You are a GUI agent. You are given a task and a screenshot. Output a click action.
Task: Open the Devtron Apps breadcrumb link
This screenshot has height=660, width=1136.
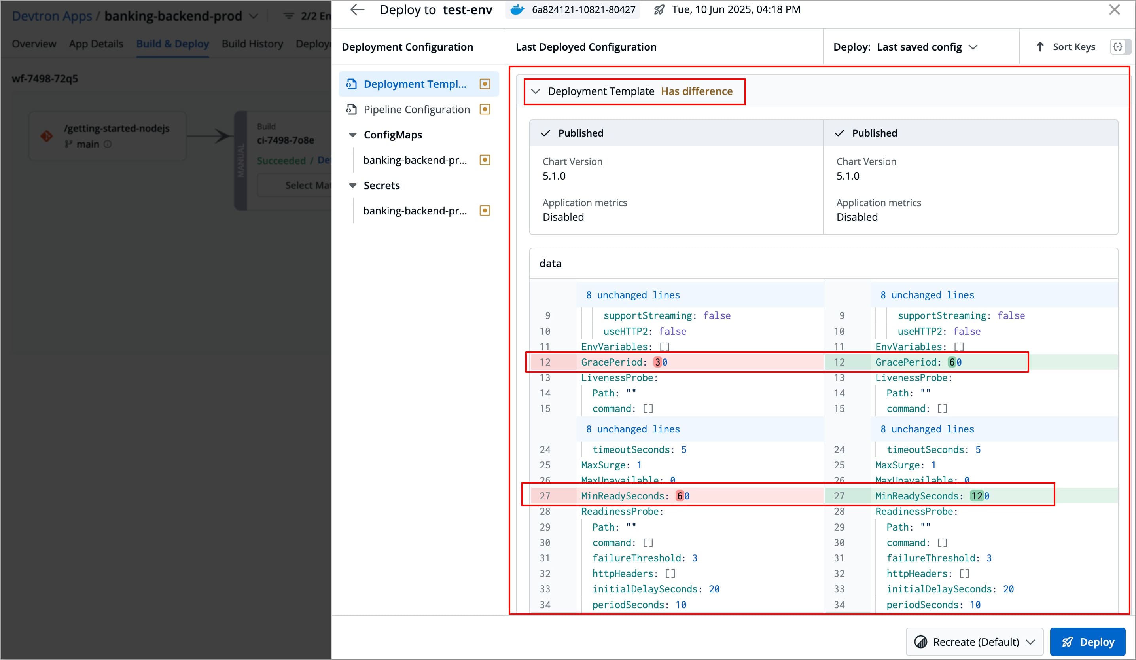pos(52,15)
